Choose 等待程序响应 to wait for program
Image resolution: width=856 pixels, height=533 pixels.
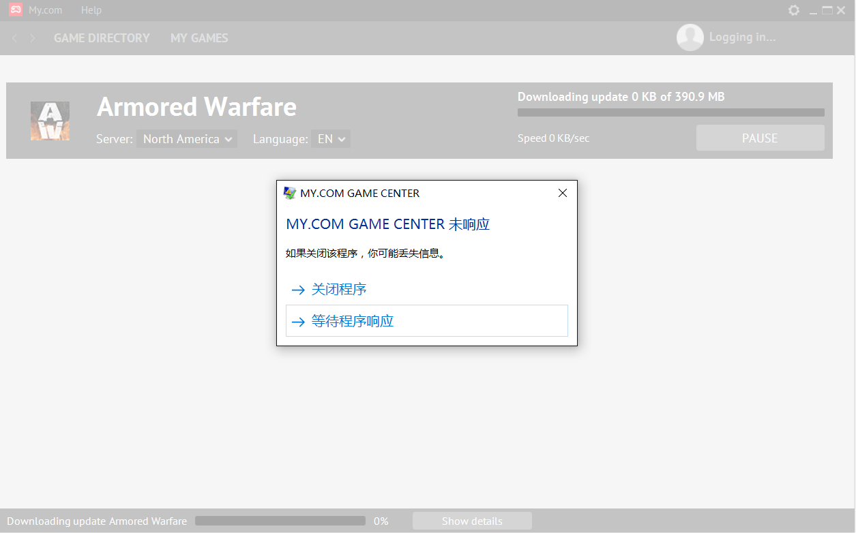(x=427, y=321)
